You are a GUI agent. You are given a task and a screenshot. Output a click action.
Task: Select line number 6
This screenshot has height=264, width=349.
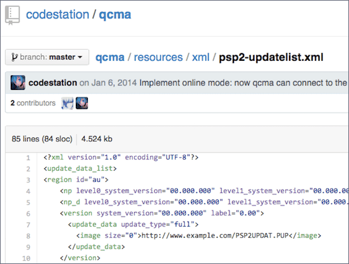28,213
